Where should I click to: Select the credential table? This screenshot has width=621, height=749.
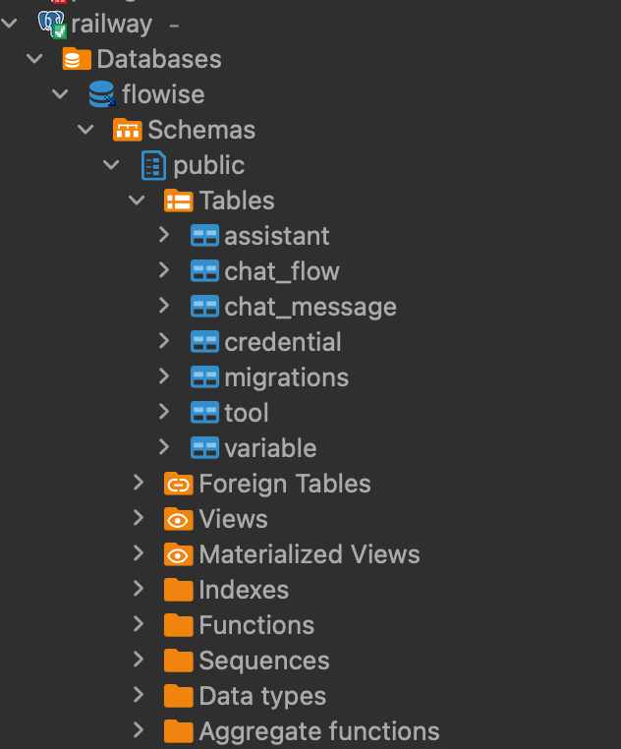click(x=283, y=342)
